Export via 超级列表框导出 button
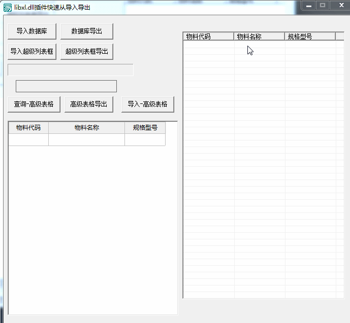This screenshot has width=350, height=323. pos(87,51)
